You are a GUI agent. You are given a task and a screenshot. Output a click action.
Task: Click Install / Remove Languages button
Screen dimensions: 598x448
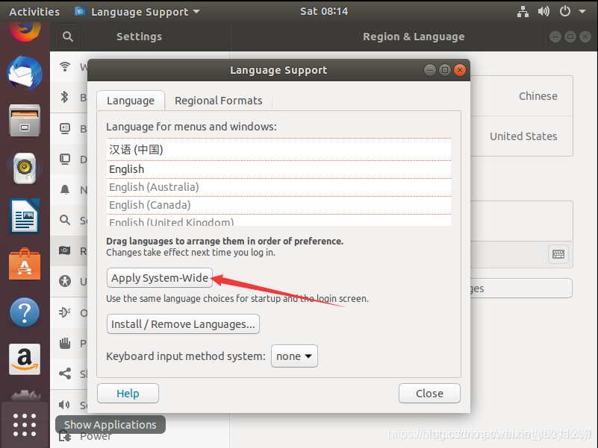(183, 324)
